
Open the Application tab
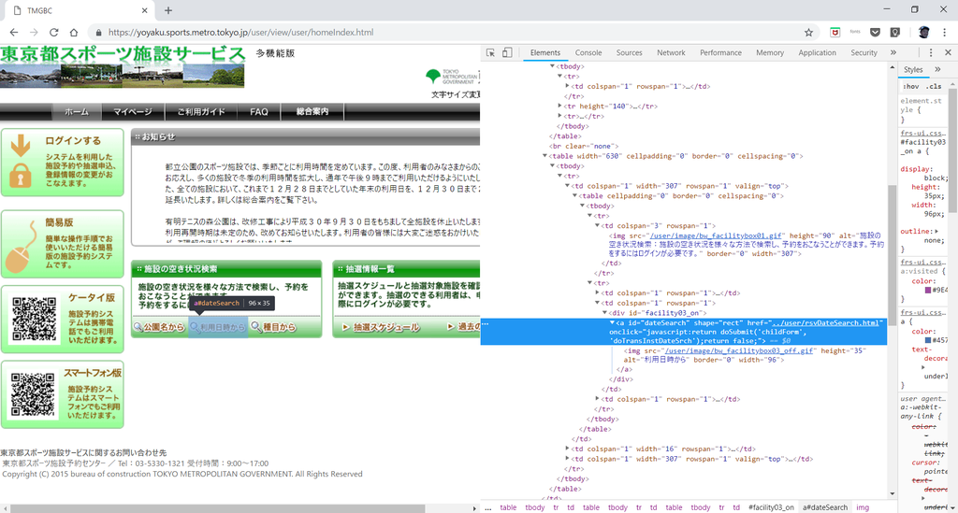pyautogui.click(x=817, y=53)
